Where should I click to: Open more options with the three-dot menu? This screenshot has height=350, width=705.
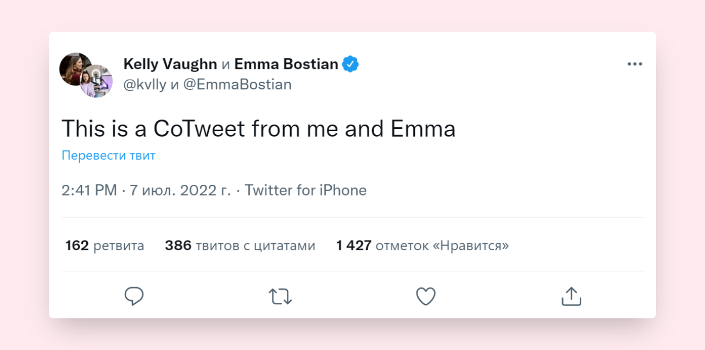tap(634, 63)
